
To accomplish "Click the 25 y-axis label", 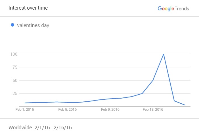I will pyautogui.click(x=15, y=93).
